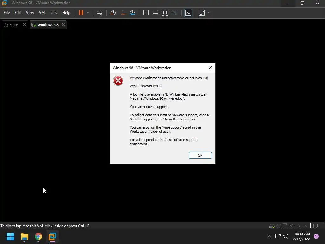Open Google Chrome from the taskbar

(x=38, y=236)
